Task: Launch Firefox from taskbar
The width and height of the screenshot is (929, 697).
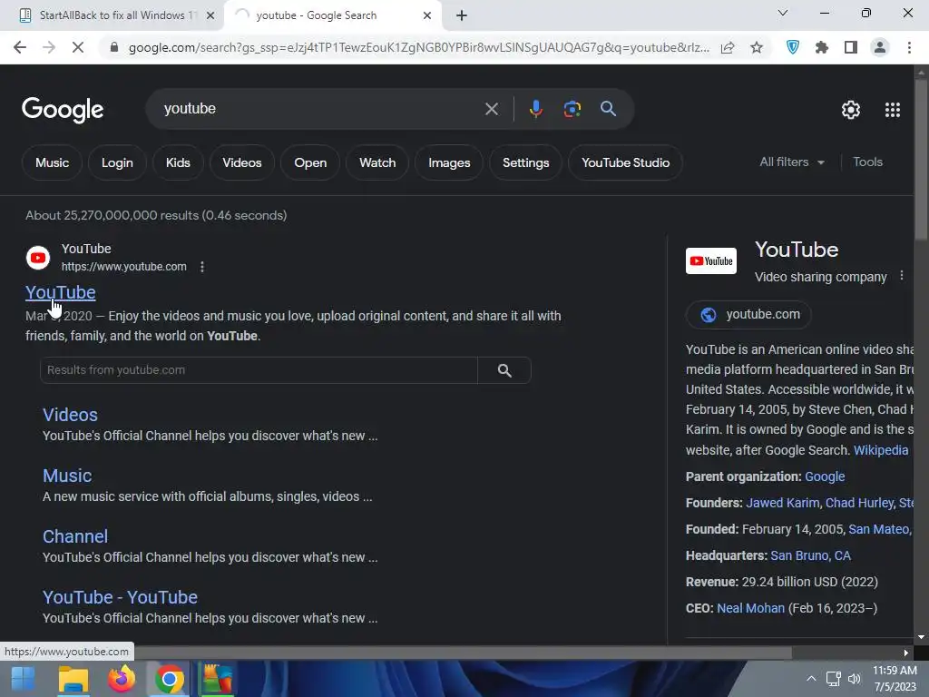Action: pos(121,679)
